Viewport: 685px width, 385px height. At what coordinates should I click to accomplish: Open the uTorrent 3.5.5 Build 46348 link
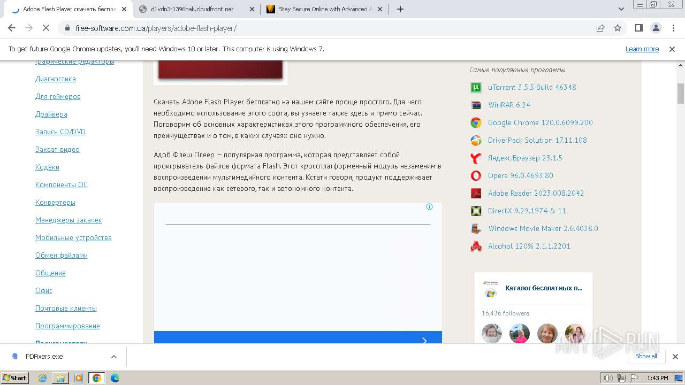click(532, 88)
